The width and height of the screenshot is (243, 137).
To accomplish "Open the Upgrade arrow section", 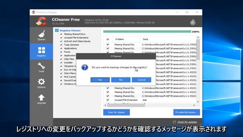I will (x=41, y=99).
